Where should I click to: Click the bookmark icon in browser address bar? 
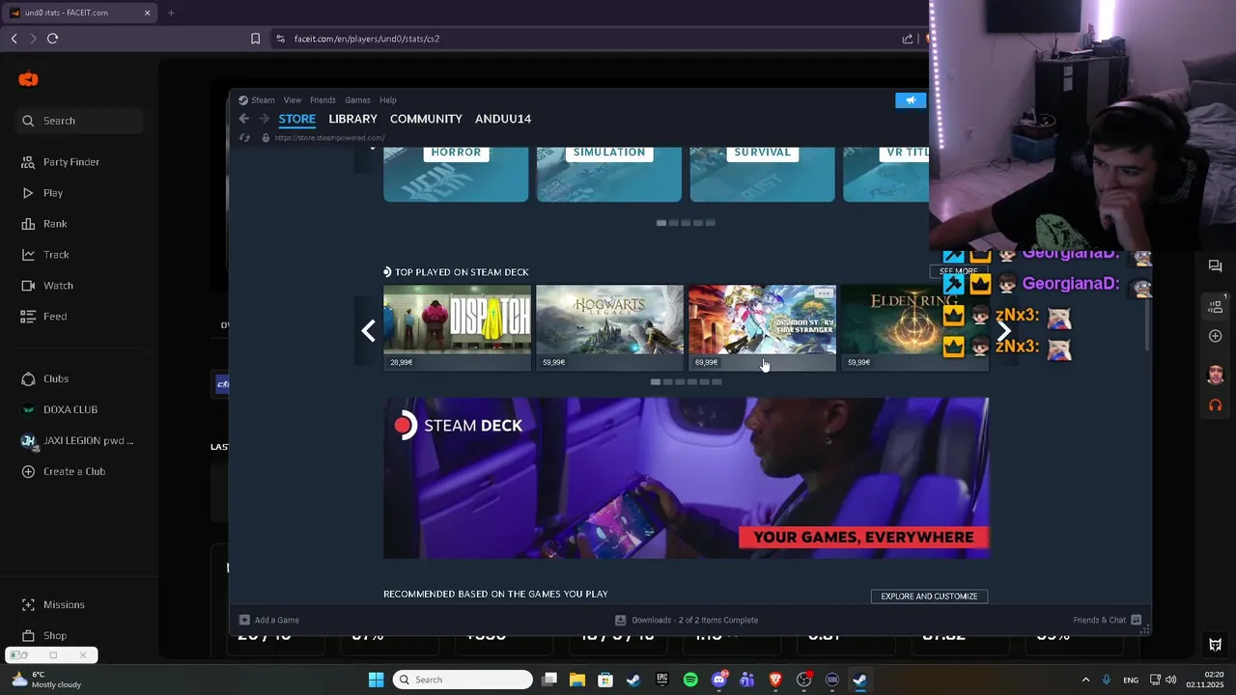[x=255, y=39]
